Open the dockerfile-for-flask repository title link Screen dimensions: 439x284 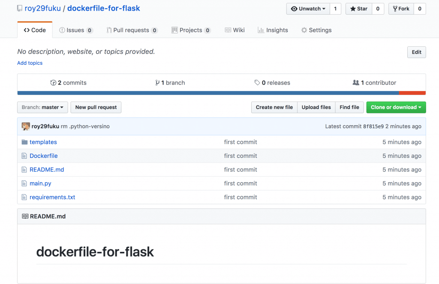104,9
